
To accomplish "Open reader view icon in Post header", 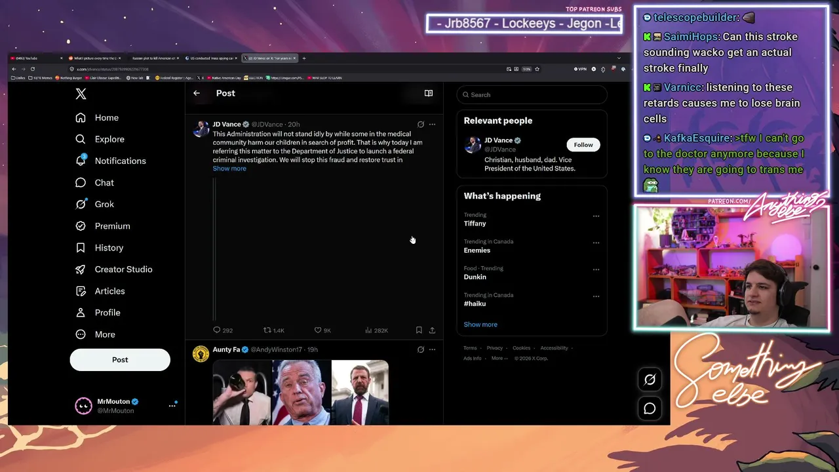I will [429, 93].
